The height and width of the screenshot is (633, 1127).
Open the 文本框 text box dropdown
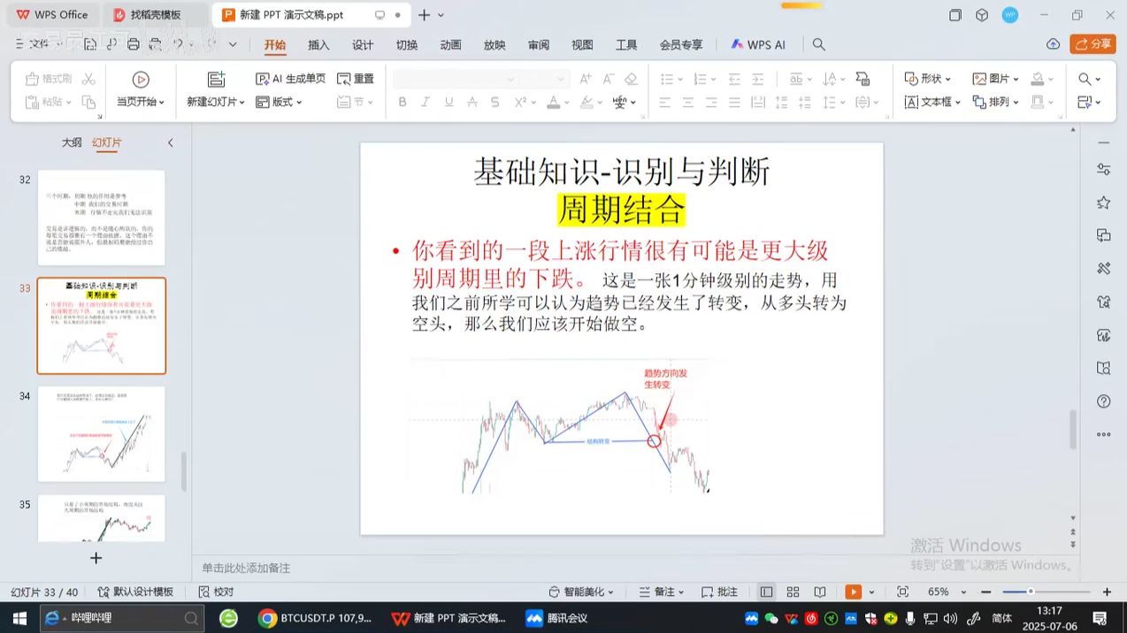click(933, 102)
